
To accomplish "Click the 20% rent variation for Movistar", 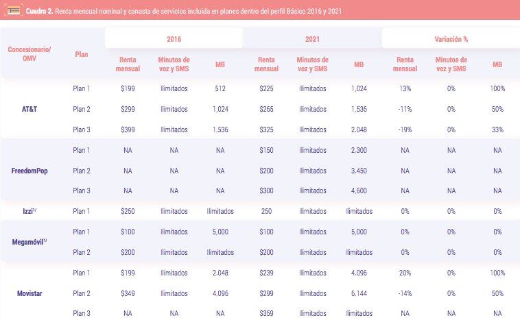I will point(405,273).
